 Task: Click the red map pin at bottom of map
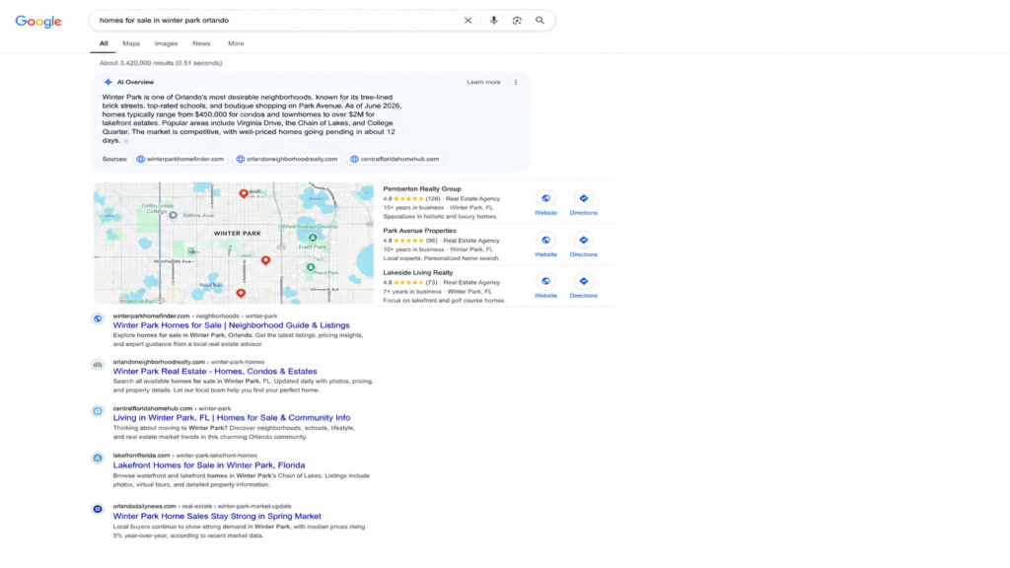click(241, 293)
